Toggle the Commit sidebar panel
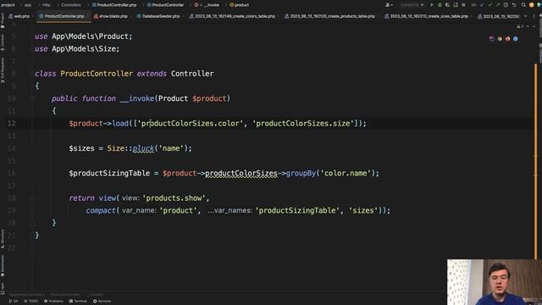The height and width of the screenshot is (305, 542). 3,42
